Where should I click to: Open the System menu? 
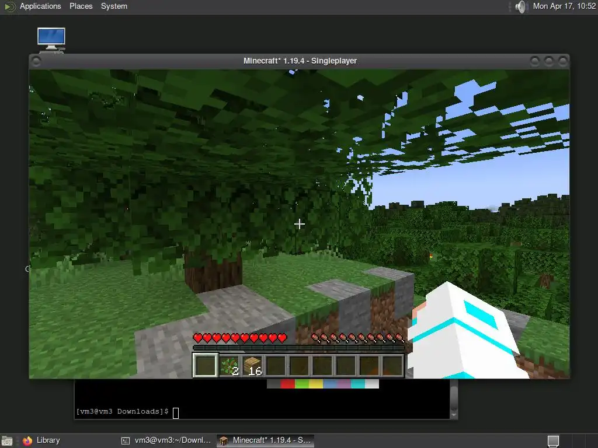[114, 6]
